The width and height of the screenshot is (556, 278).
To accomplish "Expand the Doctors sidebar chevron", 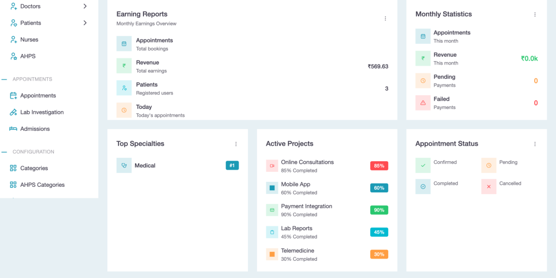I will coord(85,6).
